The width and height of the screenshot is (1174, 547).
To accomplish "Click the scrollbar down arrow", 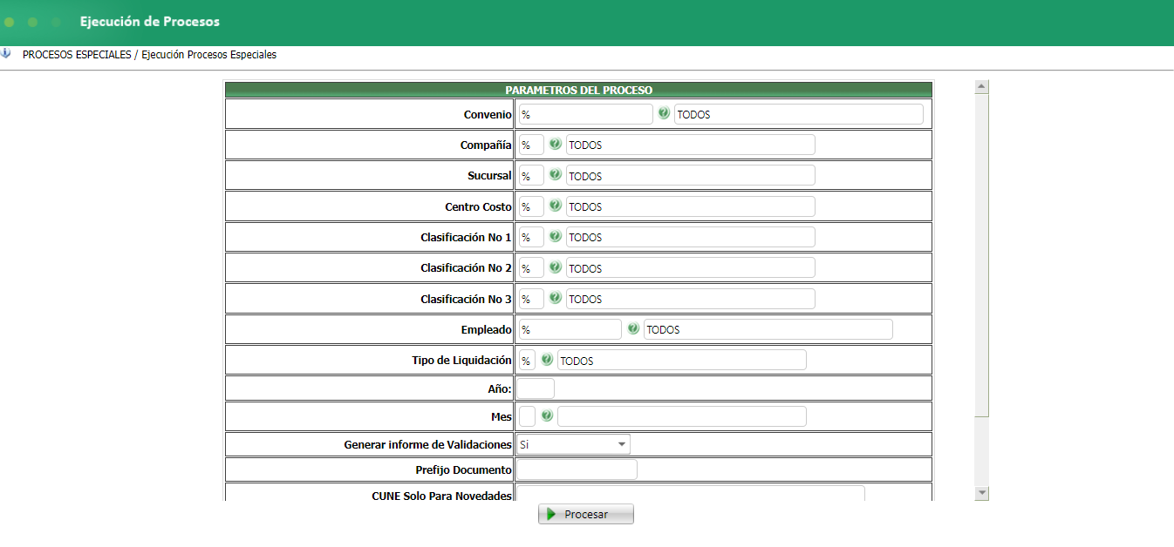I will [982, 493].
